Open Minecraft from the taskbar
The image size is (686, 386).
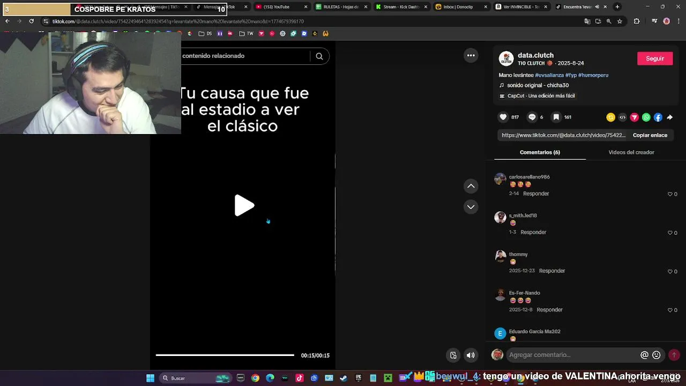(x=388, y=378)
